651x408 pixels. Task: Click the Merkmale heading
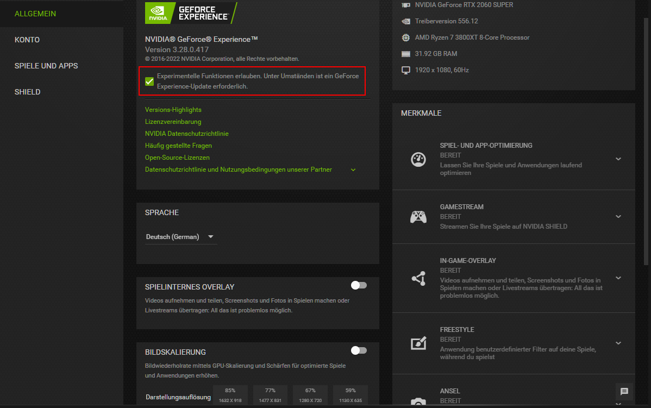(421, 114)
